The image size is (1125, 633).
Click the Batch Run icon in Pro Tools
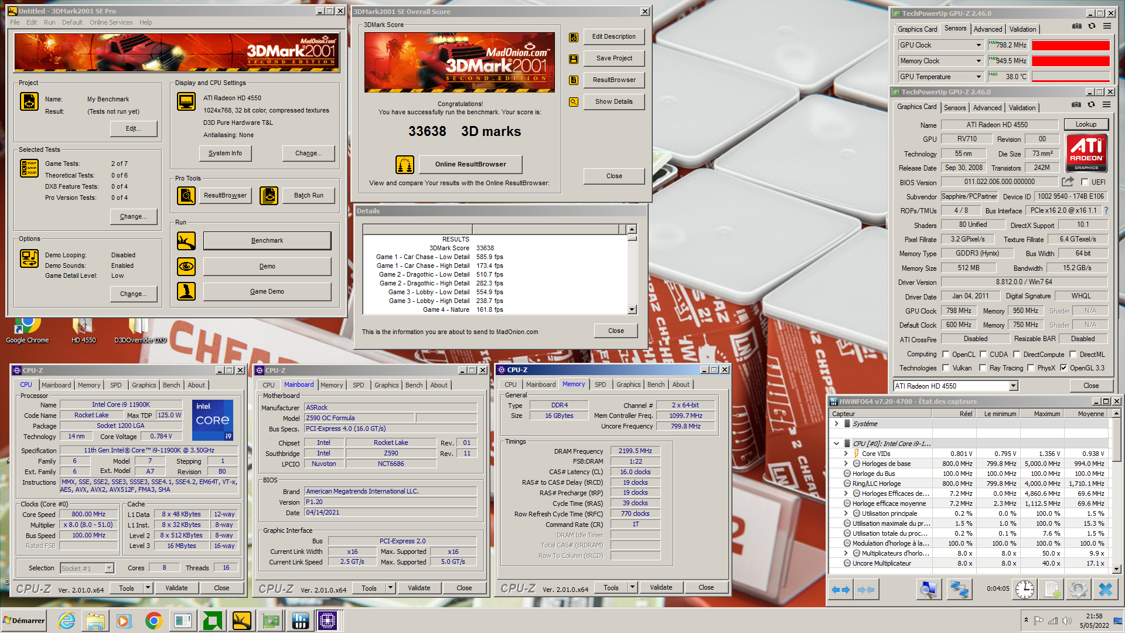[269, 195]
